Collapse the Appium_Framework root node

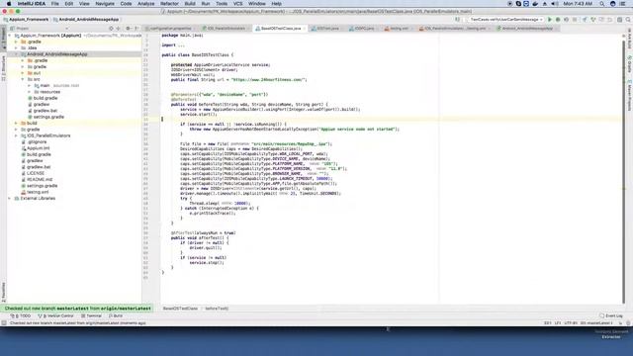coord(10,36)
